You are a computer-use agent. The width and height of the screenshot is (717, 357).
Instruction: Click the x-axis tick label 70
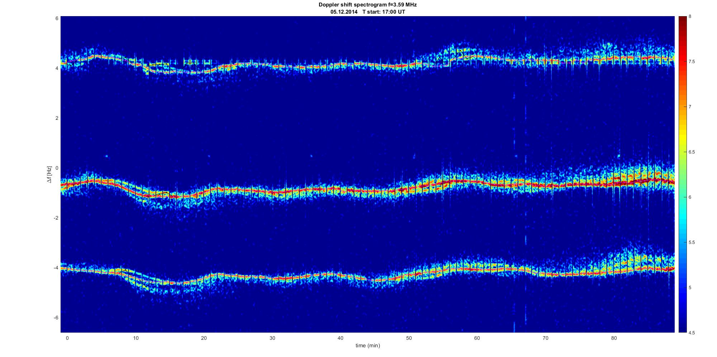pos(545,338)
